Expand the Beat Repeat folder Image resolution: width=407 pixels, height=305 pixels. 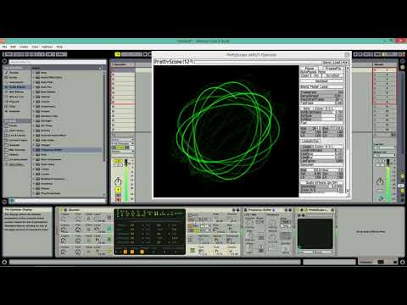pos(34,91)
